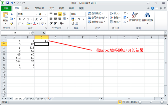This screenshot has height=105, width=168.
Task: Switch to Sheet2 tab
Action: point(30,99)
